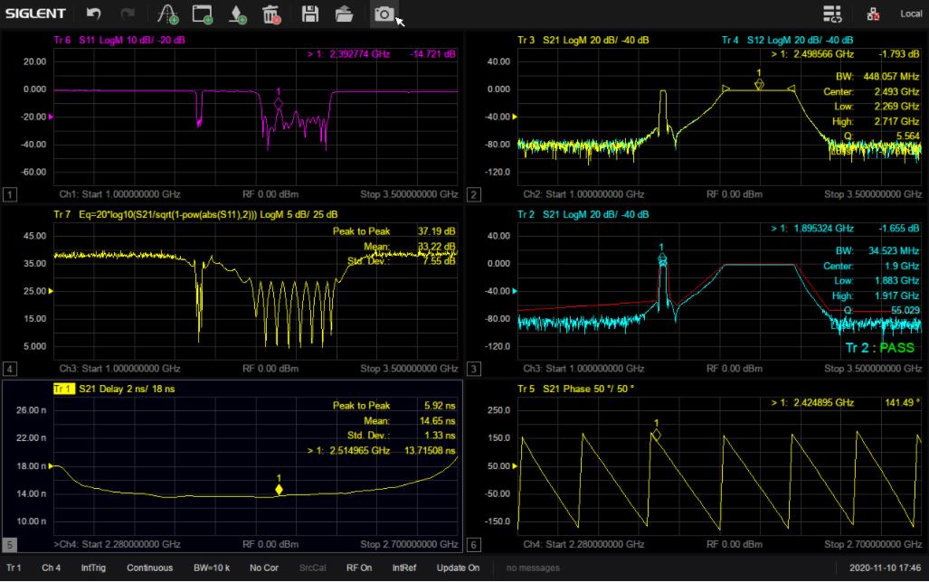The height and width of the screenshot is (582, 929).
Task: Toggle Update On in status bar
Action: [x=458, y=568]
